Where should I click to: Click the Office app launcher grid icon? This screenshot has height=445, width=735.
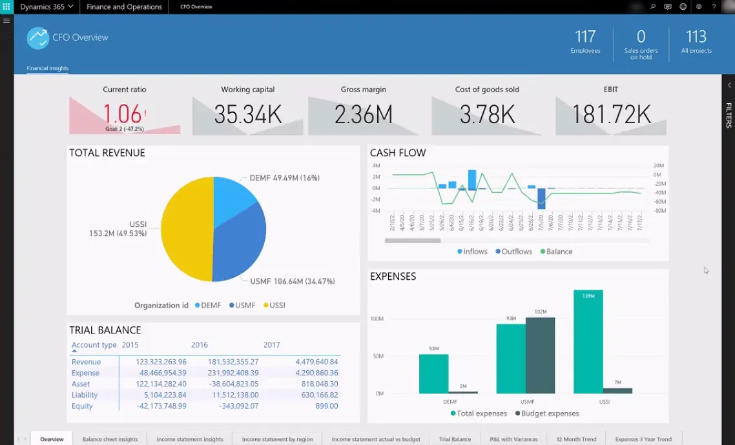6,6
